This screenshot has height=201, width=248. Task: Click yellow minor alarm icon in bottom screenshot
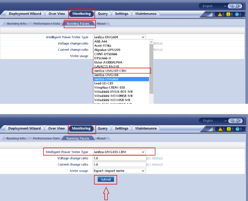(x=229, y=129)
